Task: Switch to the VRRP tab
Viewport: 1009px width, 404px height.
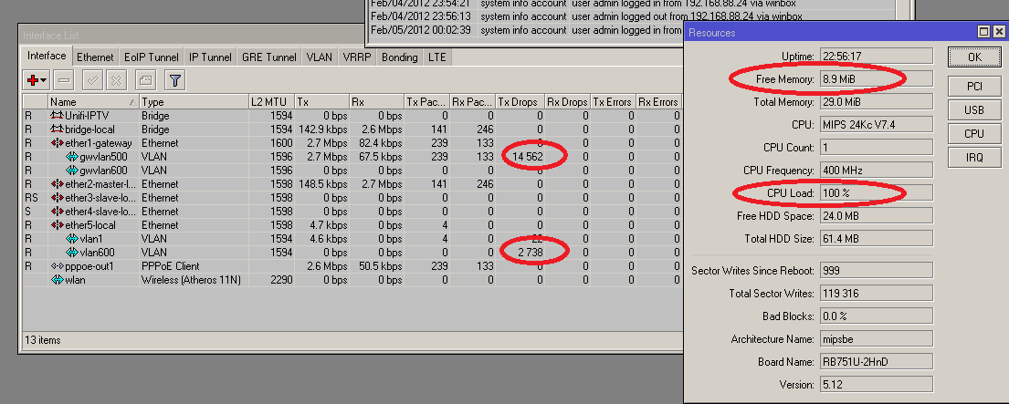Action: point(357,57)
